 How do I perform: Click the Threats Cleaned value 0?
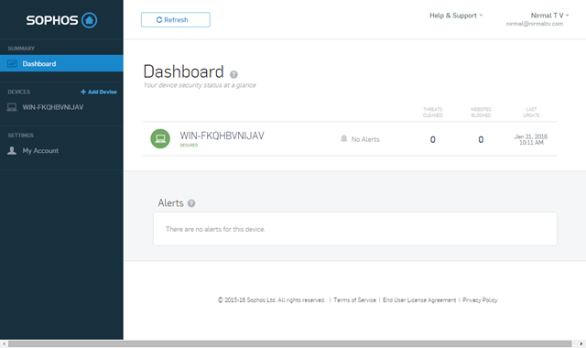(x=433, y=139)
